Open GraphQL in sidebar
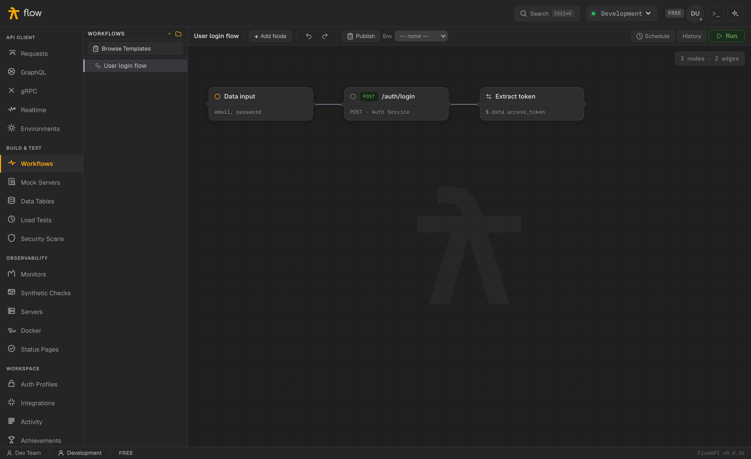 click(x=41, y=72)
